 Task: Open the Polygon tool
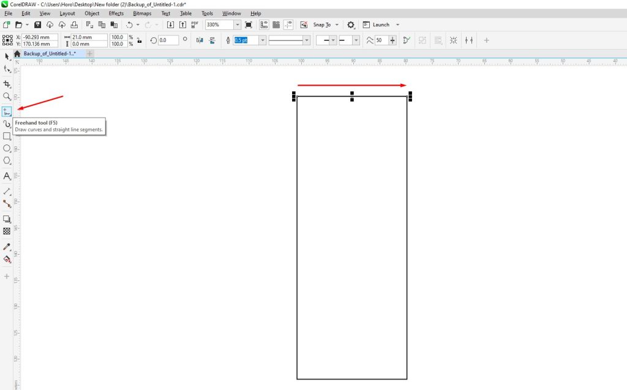7,160
